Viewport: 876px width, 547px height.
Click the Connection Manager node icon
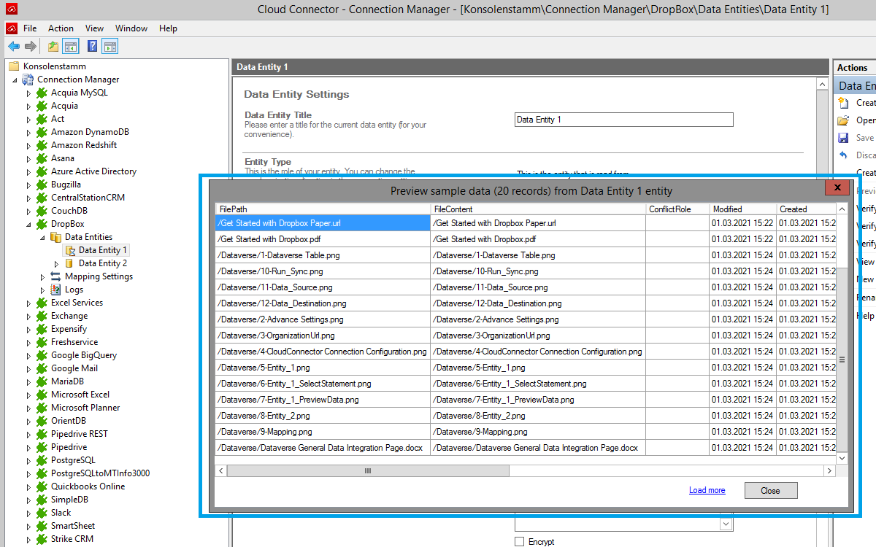point(28,79)
